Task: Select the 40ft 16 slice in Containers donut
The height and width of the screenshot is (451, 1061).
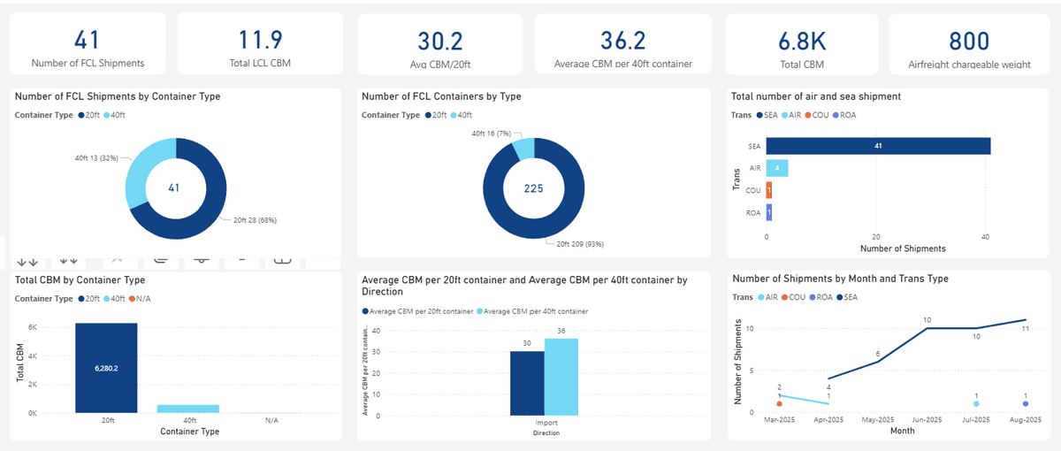Action: pos(523,148)
